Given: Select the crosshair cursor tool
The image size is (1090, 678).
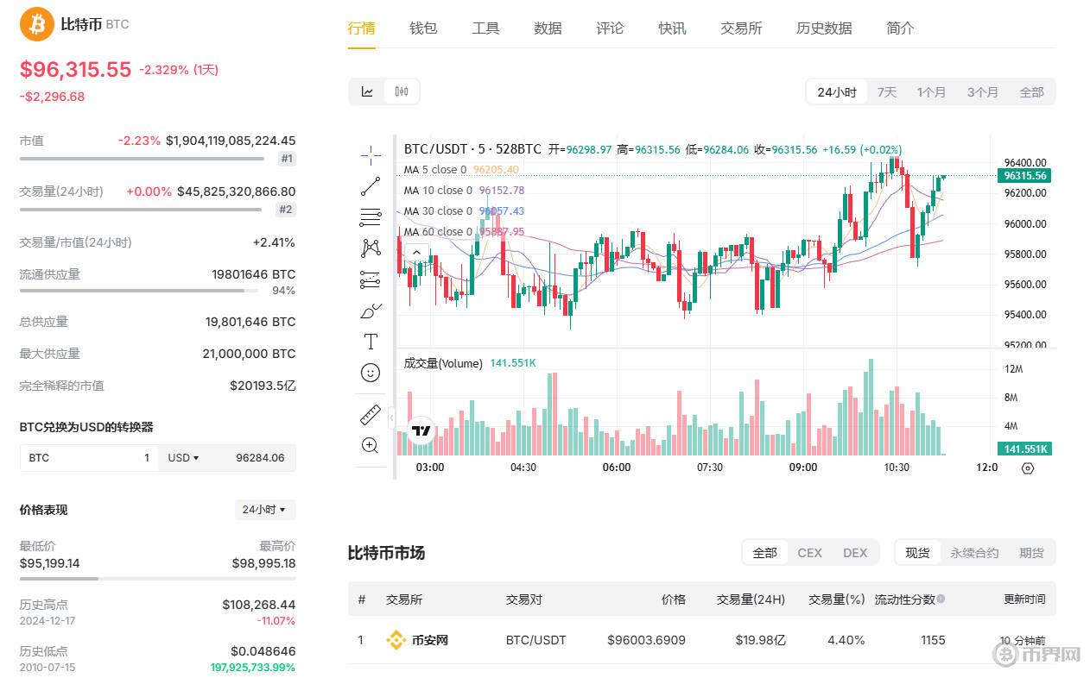Looking at the screenshot, I should click(x=371, y=155).
